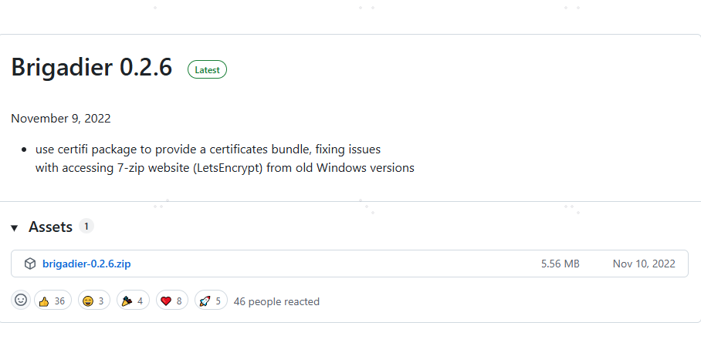Open the Brigadier 0.2.6 release title
Viewport: 701px width, 346px height.
coord(91,68)
